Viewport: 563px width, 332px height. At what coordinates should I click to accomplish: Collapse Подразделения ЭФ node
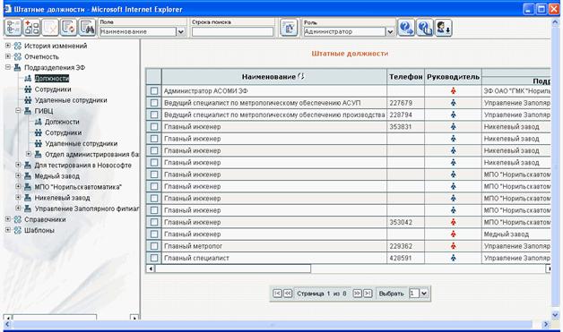(x=8, y=67)
